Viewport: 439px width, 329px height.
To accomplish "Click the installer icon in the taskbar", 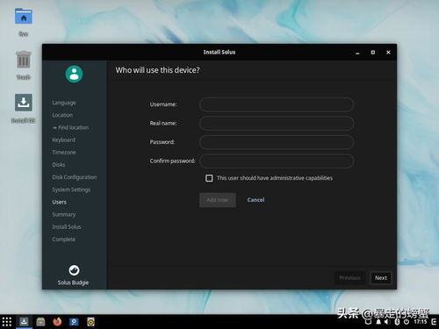I will click(x=24, y=322).
